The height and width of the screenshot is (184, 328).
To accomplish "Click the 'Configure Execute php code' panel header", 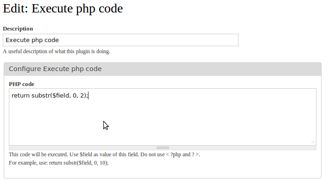I will (163, 69).
